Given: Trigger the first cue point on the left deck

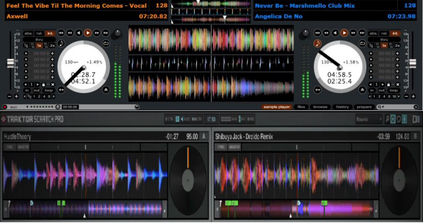Looking at the screenshot, I should [26, 53].
